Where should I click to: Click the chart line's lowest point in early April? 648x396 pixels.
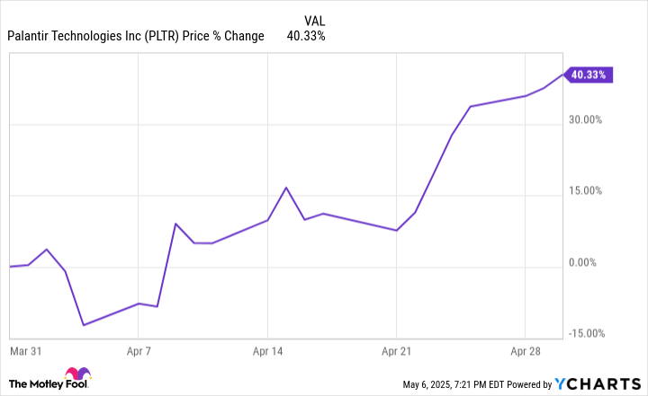83,325
